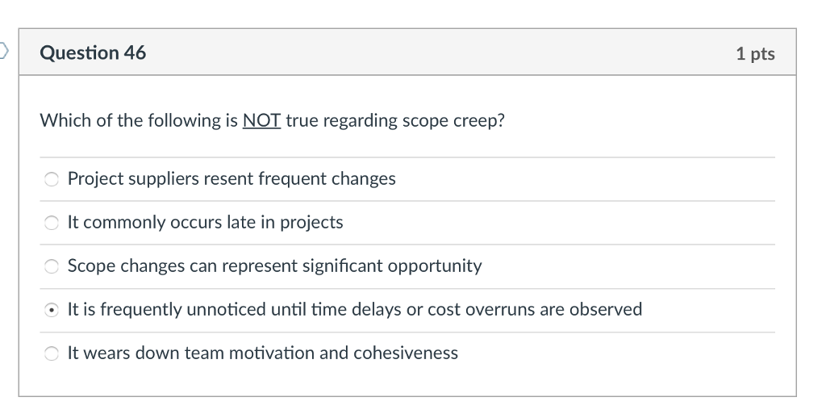Click the underlined word 'NOT' in the prompt

tap(261, 120)
